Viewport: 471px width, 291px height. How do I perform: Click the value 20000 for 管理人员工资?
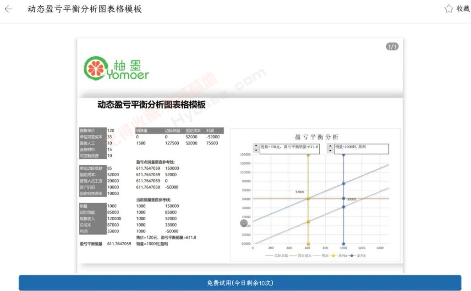pos(113,181)
